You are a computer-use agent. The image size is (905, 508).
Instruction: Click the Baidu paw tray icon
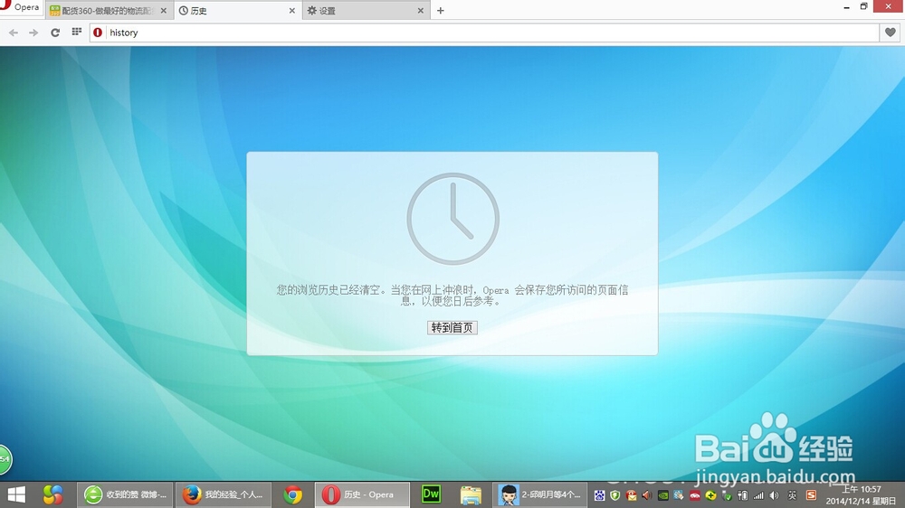[x=600, y=495]
